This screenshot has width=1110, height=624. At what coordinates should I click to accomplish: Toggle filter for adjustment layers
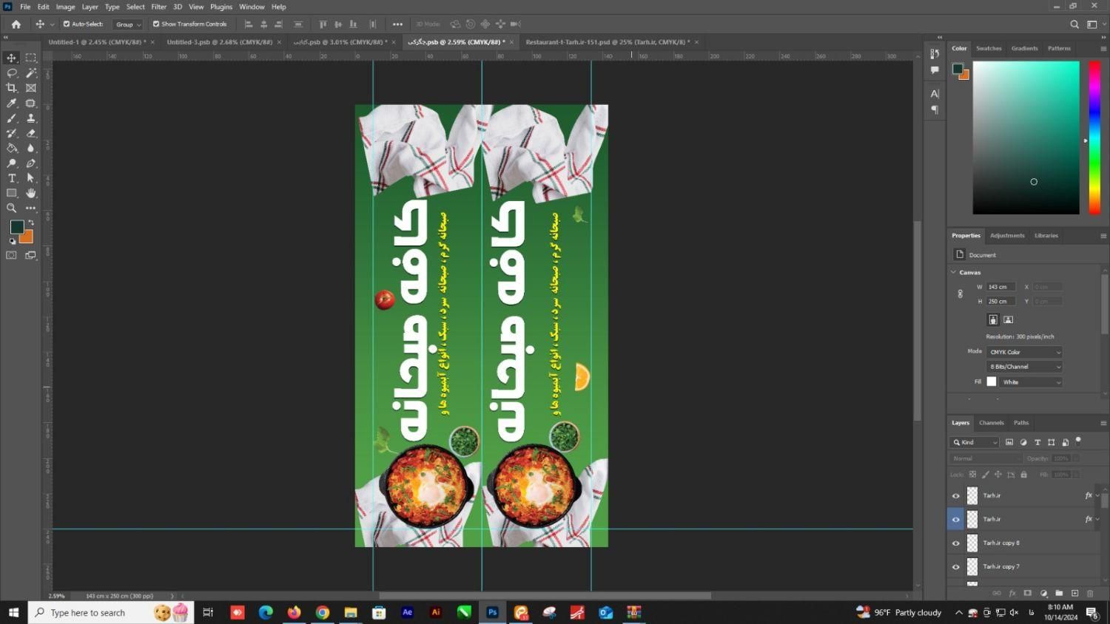1023,442
